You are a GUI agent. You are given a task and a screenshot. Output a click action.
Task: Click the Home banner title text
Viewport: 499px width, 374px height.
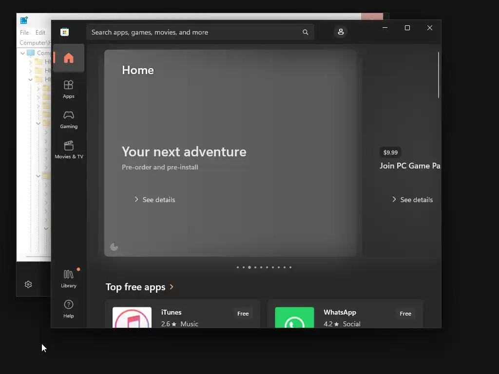[x=138, y=70]
